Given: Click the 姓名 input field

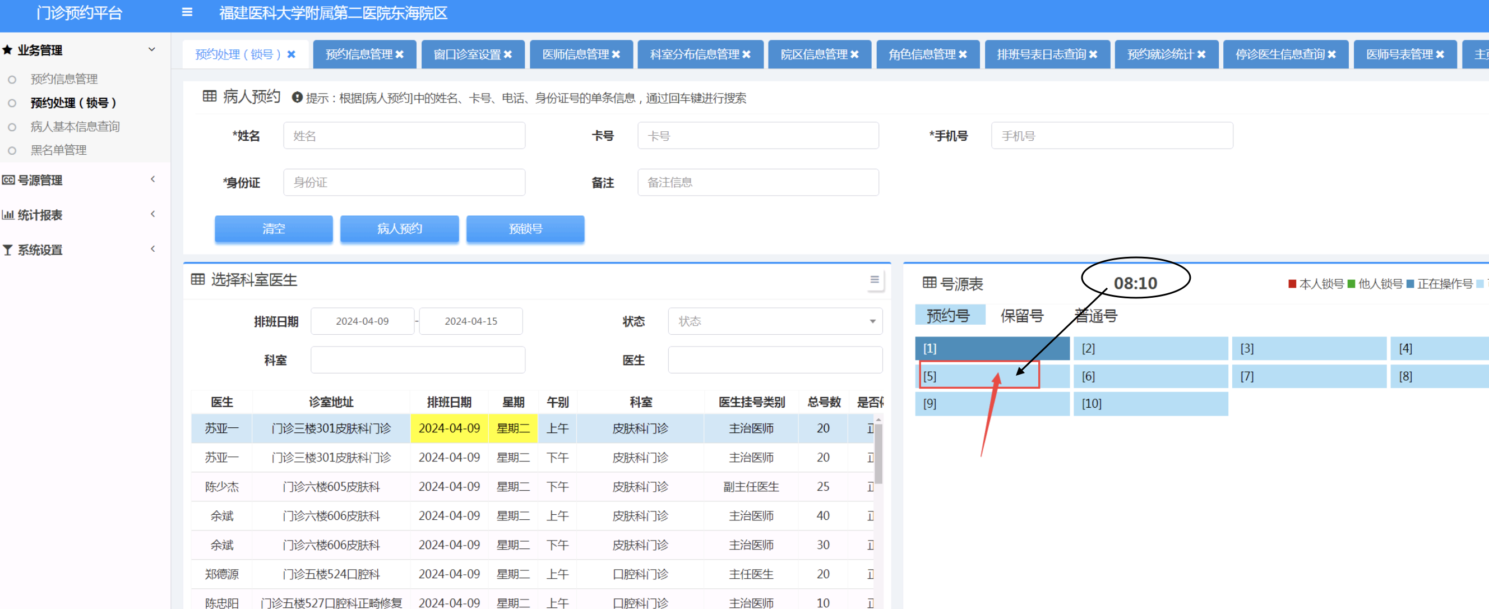Looking at the screenshot, I should pos(404,136).
